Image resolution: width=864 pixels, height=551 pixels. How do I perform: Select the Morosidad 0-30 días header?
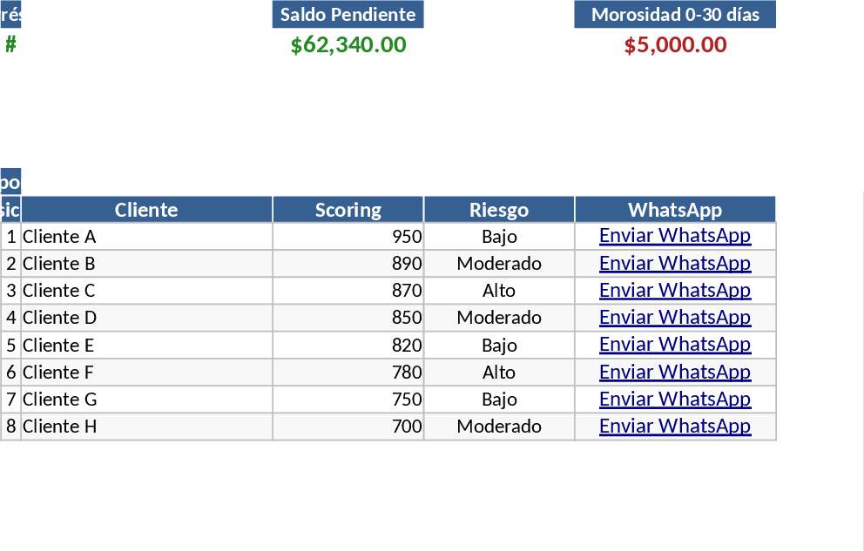(x=674, y=15)
